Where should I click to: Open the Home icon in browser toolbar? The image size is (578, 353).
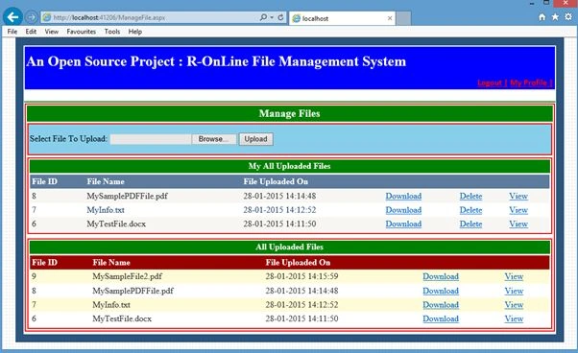pos(542,17)
